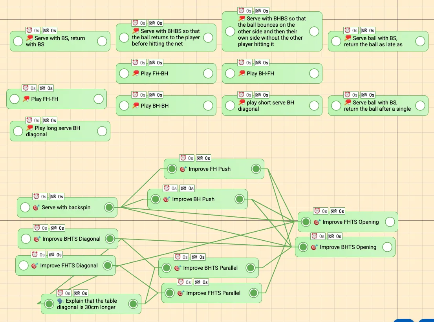Click the dart target icon on 'Improve BH Push'
The height and width of the screenshot is (322, 434).
click(x=166, y=199)
